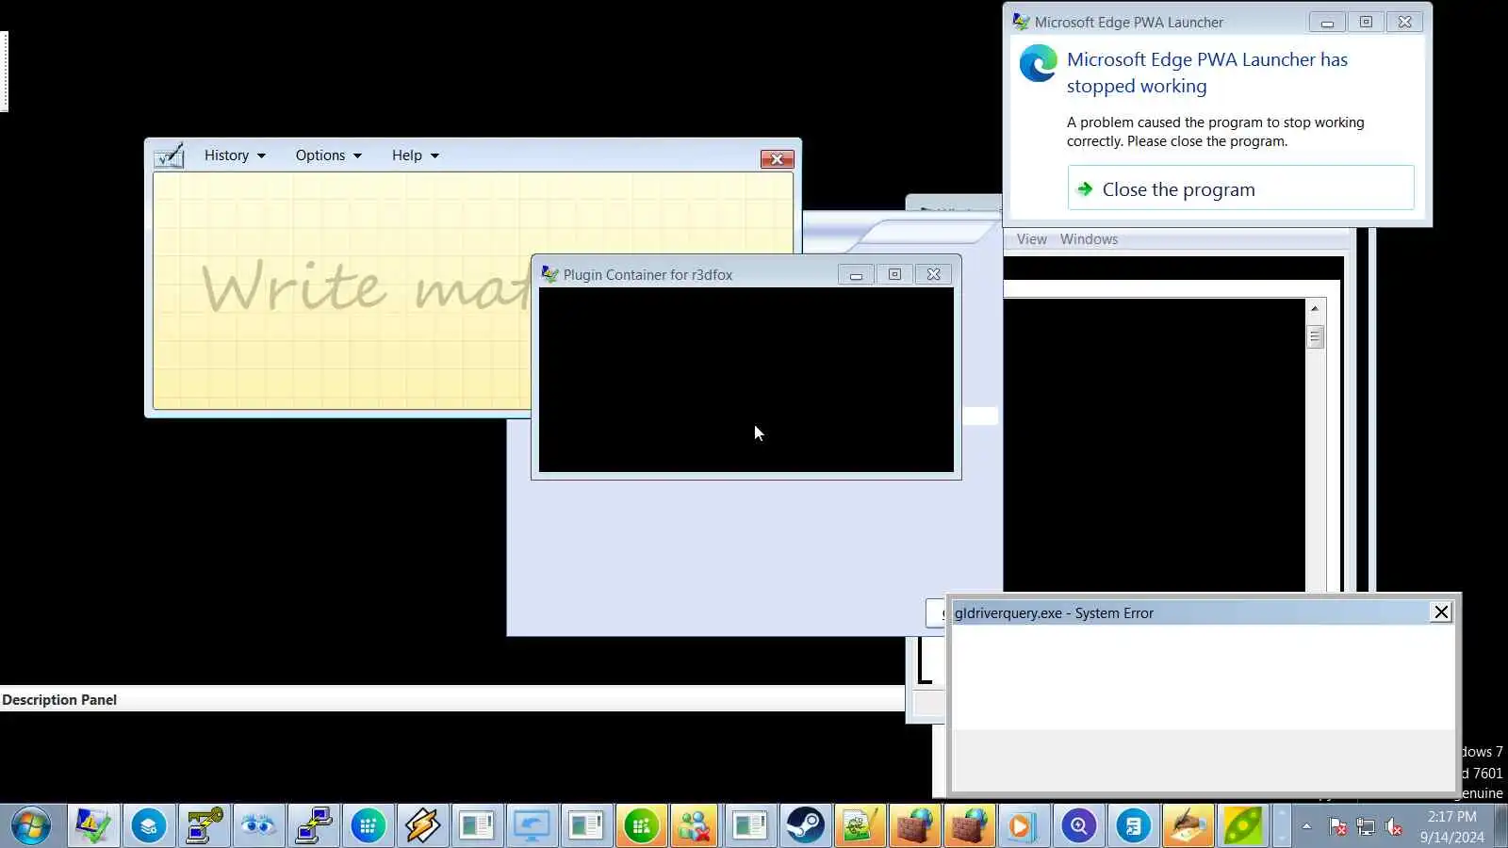Viewport: 1508px width, 848px height.
Task: Click the Plugin Container for r3dfox title icon
Action: 549,274
